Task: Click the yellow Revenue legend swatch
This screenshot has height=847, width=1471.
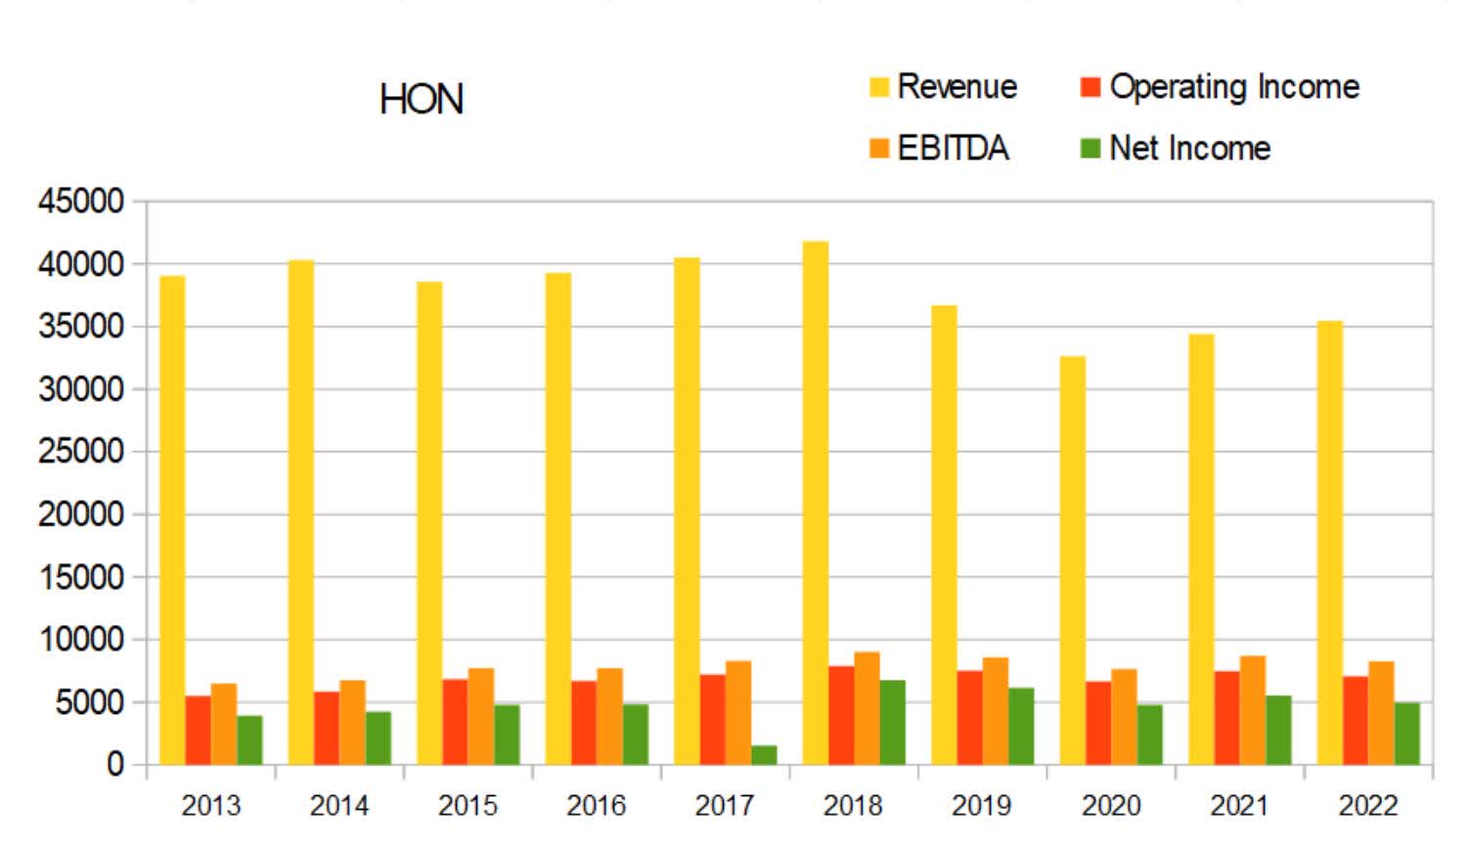Action: 879,86
